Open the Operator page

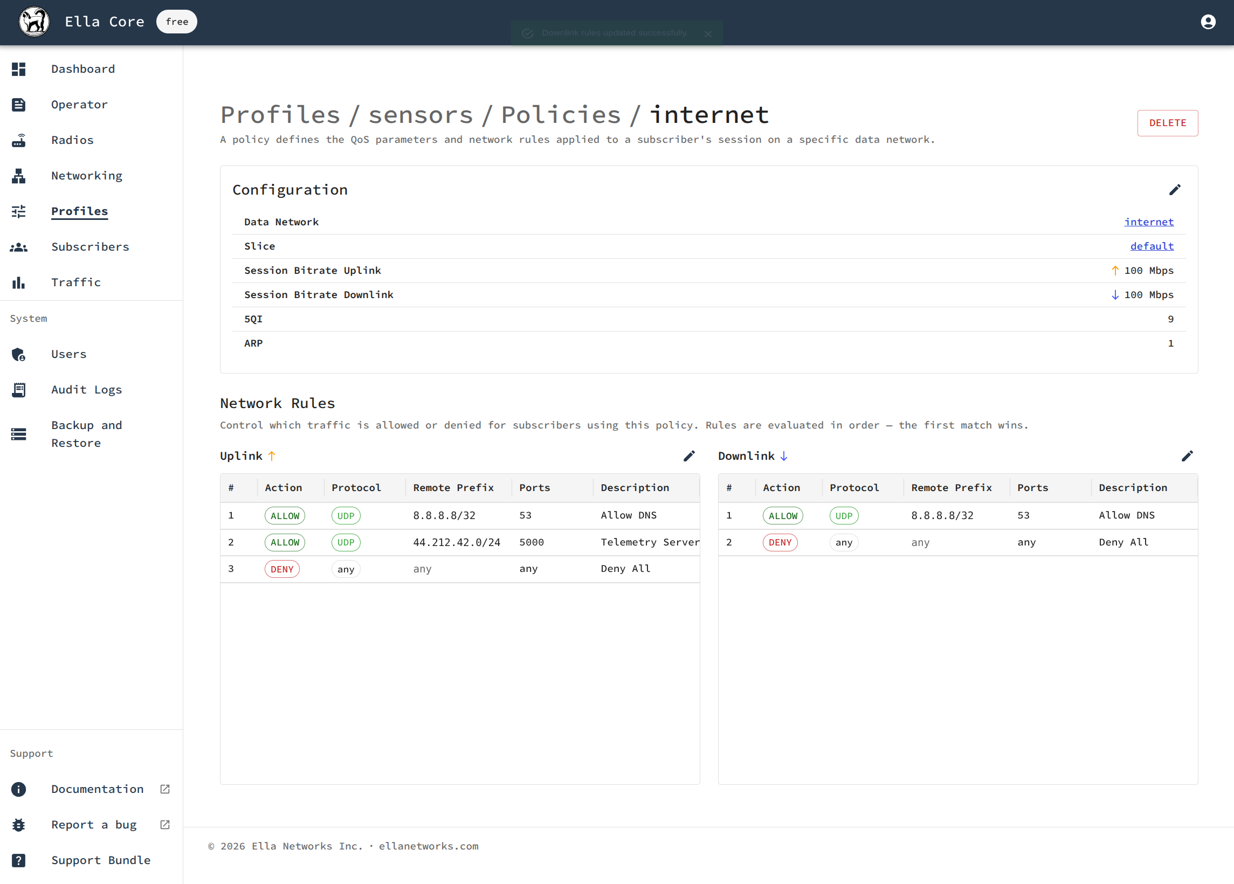click(x=79, y=105)
